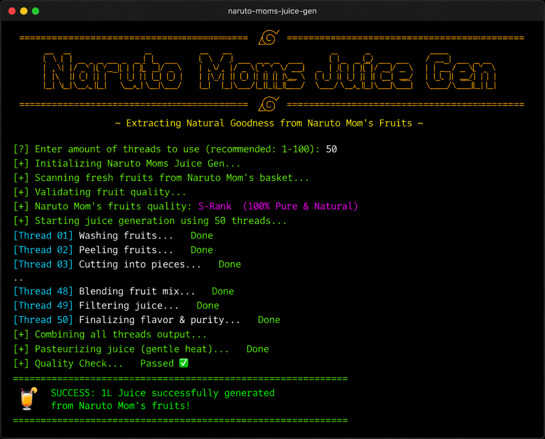Image resolution: width=545 pixels, height=439 pixels.
Task: Click 'SUCCESS: 1L Juice successfully generated' line
Action: tap(163, 393)
